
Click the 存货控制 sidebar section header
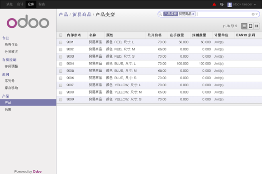(9, 60)
